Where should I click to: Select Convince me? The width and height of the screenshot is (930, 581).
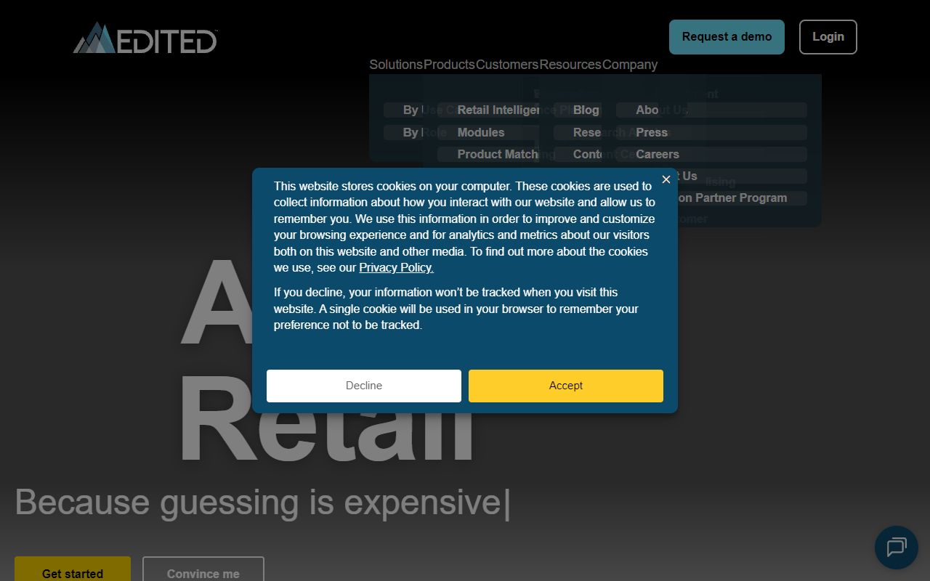203,573
